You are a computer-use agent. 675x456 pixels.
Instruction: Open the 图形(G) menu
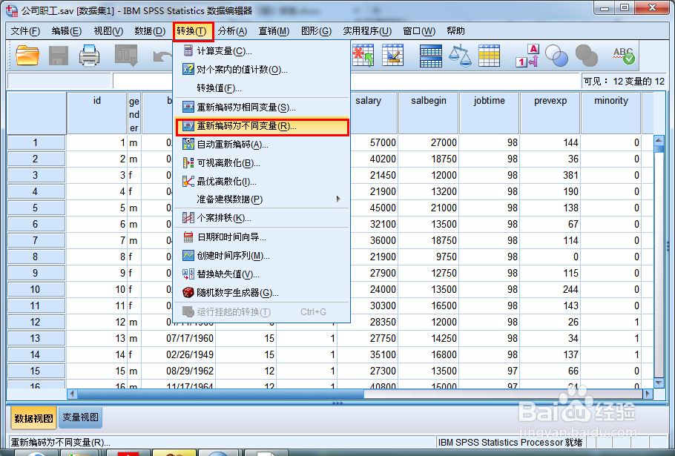[316, 31]
